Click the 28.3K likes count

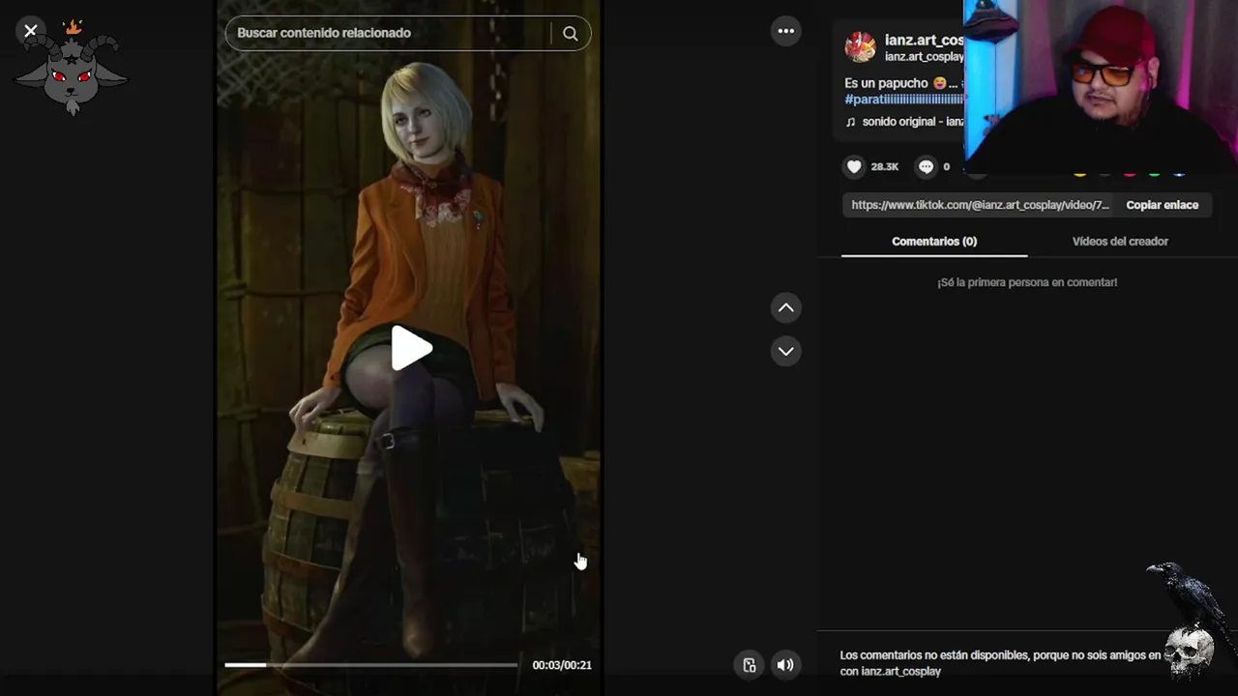[884, 166]
